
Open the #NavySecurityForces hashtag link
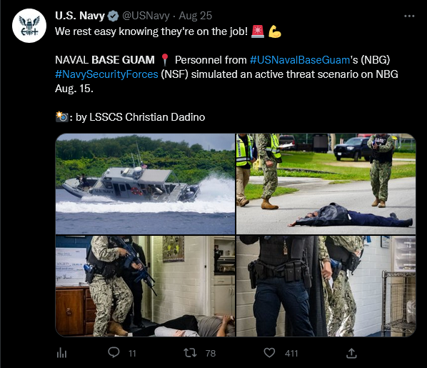click(x=106, y=74)
